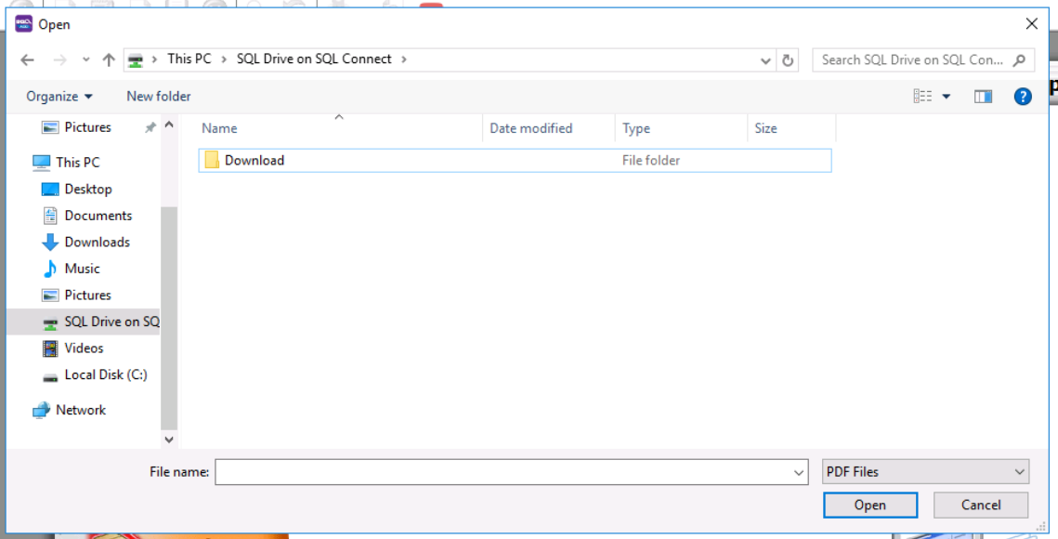Toggle the preview pane icon
The height and width of the screenshot is (539, 1058).
[x=983, y=97]
